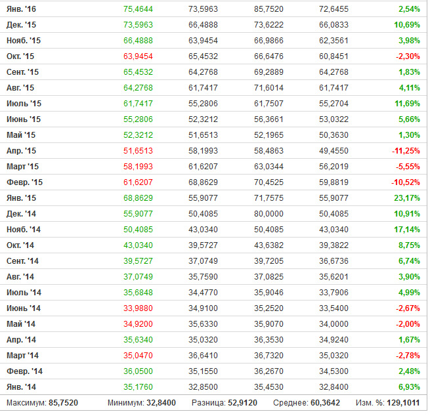
Task: Click the Февр. '15 price 61,6207
Action: click(138, 182)
